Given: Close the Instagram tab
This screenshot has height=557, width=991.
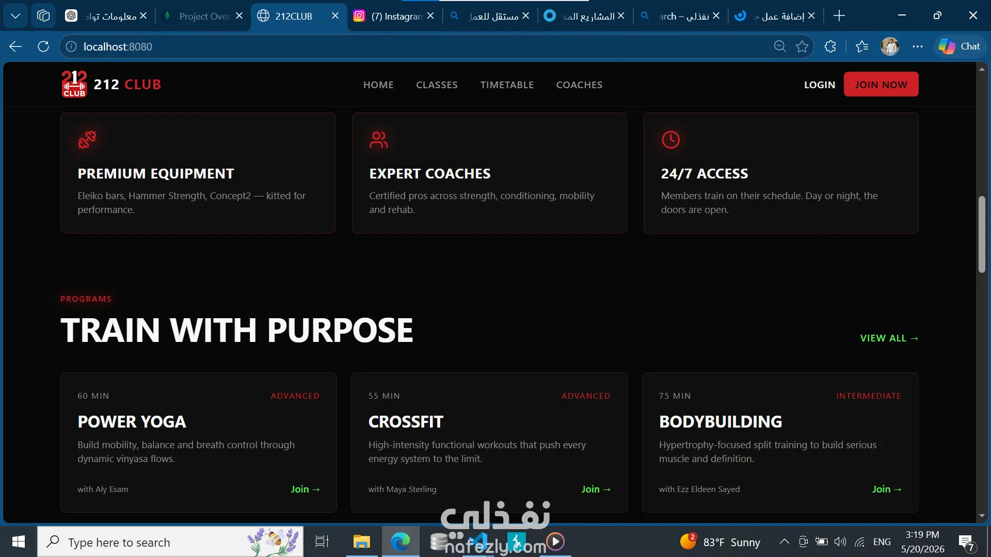Looking at the screenshot, I should (x=430, y=16).
